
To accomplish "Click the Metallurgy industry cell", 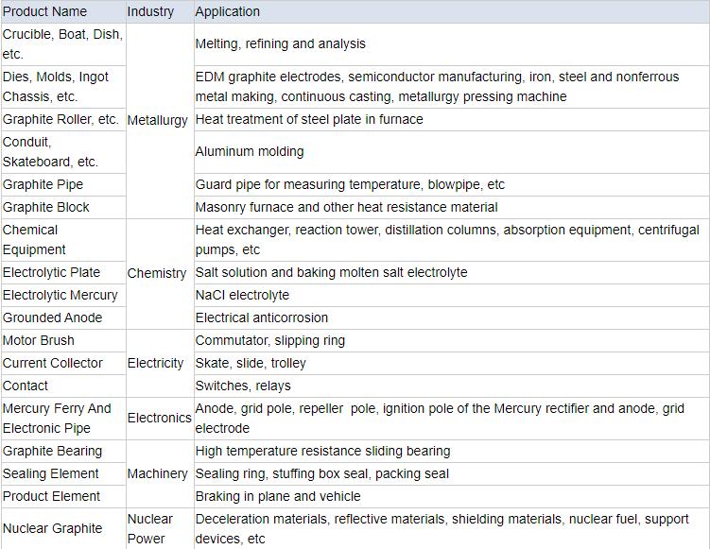I will click(157, 120).
